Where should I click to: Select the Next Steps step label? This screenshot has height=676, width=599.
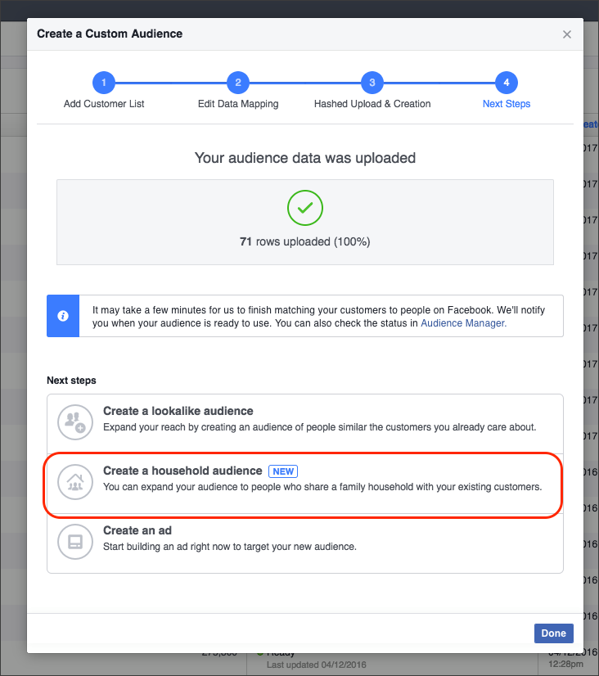(507, 104)
